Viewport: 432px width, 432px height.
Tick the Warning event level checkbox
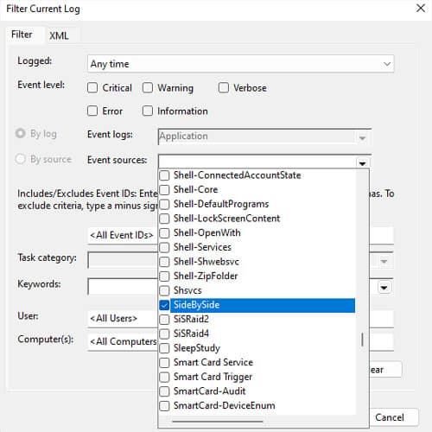point(148,88)
